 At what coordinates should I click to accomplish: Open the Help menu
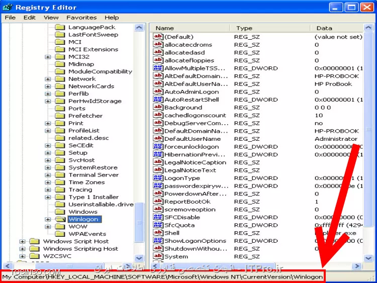(112, 18)
